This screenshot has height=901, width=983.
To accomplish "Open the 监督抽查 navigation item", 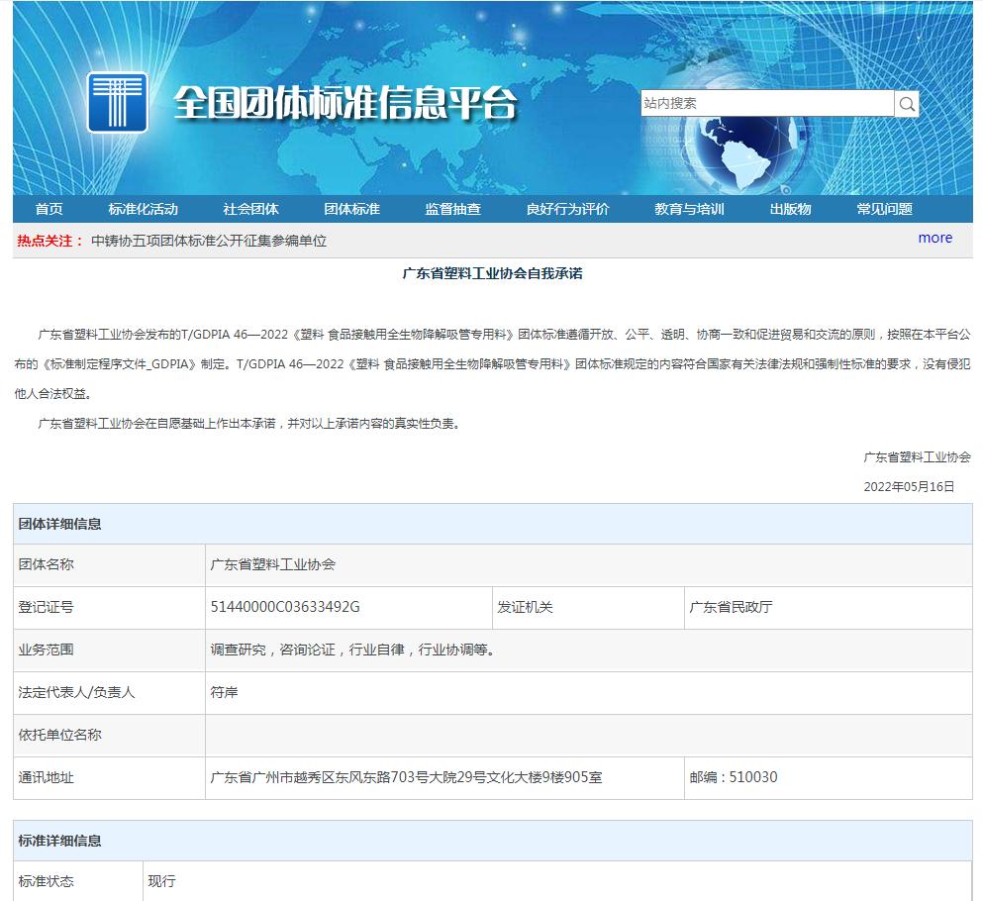I will pyautogui.click(x=453, y=209).
